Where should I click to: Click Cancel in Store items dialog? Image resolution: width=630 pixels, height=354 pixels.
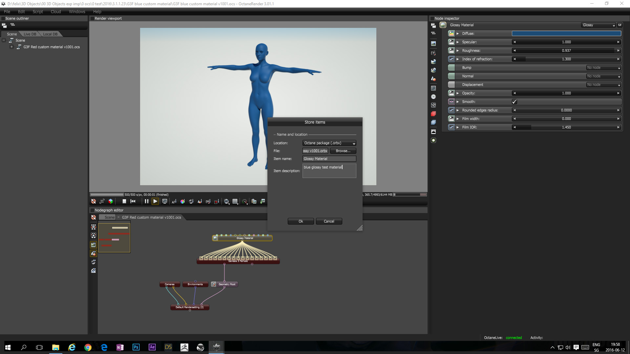point(329,221)
